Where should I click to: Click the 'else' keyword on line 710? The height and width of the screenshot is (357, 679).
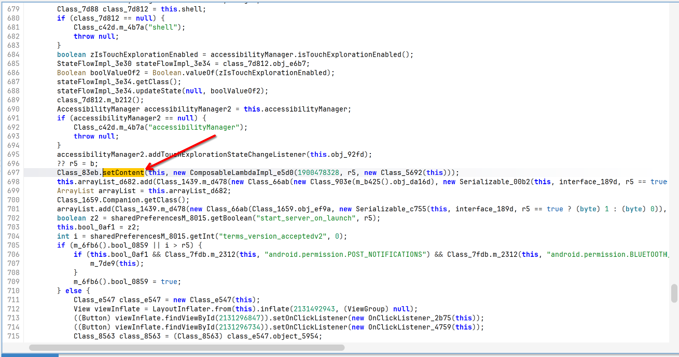coord(74,291)
